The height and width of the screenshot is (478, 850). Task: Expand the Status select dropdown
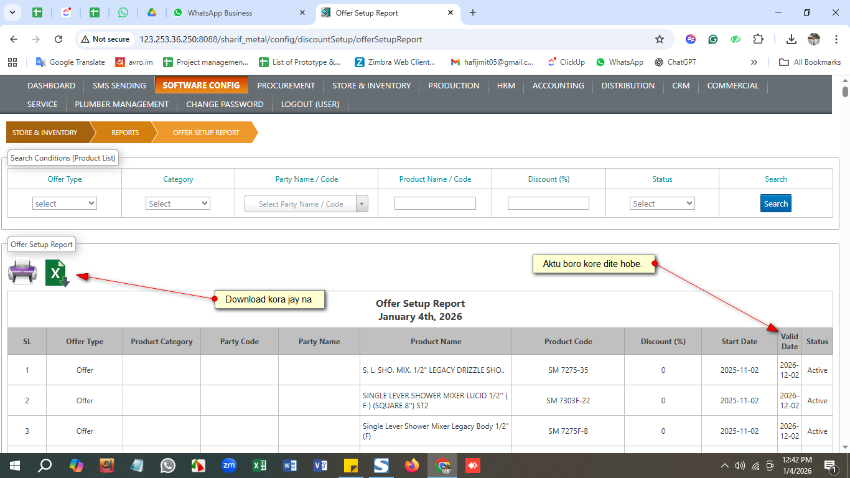pyautogui.click(x=662, y=204)
